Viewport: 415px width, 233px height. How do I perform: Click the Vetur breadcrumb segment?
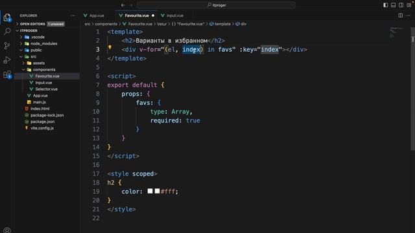click(x=161, y=24)
